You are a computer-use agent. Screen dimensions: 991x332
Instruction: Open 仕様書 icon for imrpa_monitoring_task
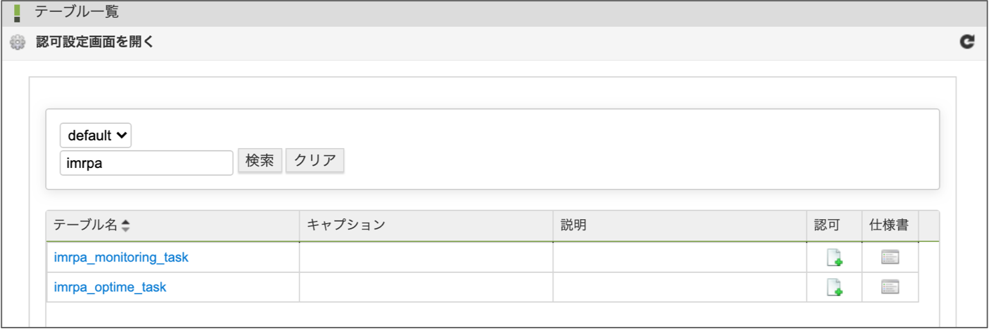(x=890, y=258)
